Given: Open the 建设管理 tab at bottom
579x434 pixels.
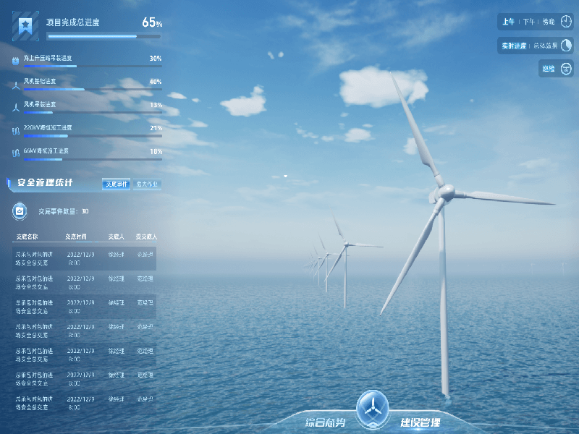Looking at the screenshot, I should coord(420,422).
